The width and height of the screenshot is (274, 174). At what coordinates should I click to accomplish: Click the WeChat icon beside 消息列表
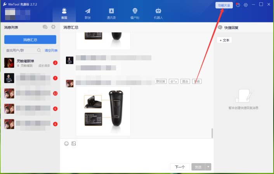pos(45,27)
